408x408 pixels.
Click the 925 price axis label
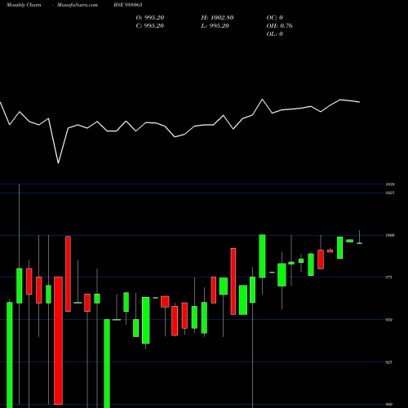[x=389, y=362]
